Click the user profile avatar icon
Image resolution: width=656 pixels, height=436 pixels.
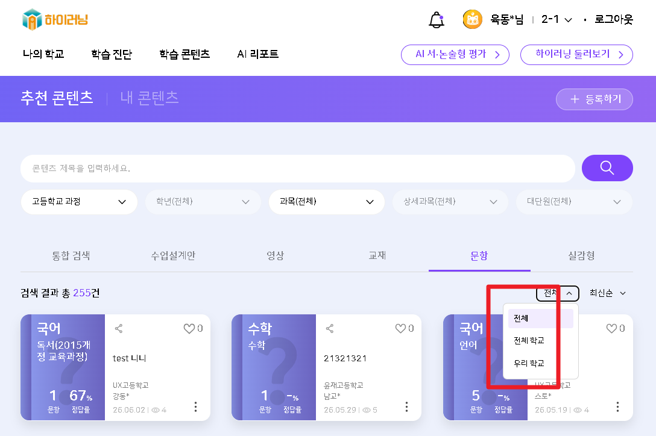click(x=472, y=19)
